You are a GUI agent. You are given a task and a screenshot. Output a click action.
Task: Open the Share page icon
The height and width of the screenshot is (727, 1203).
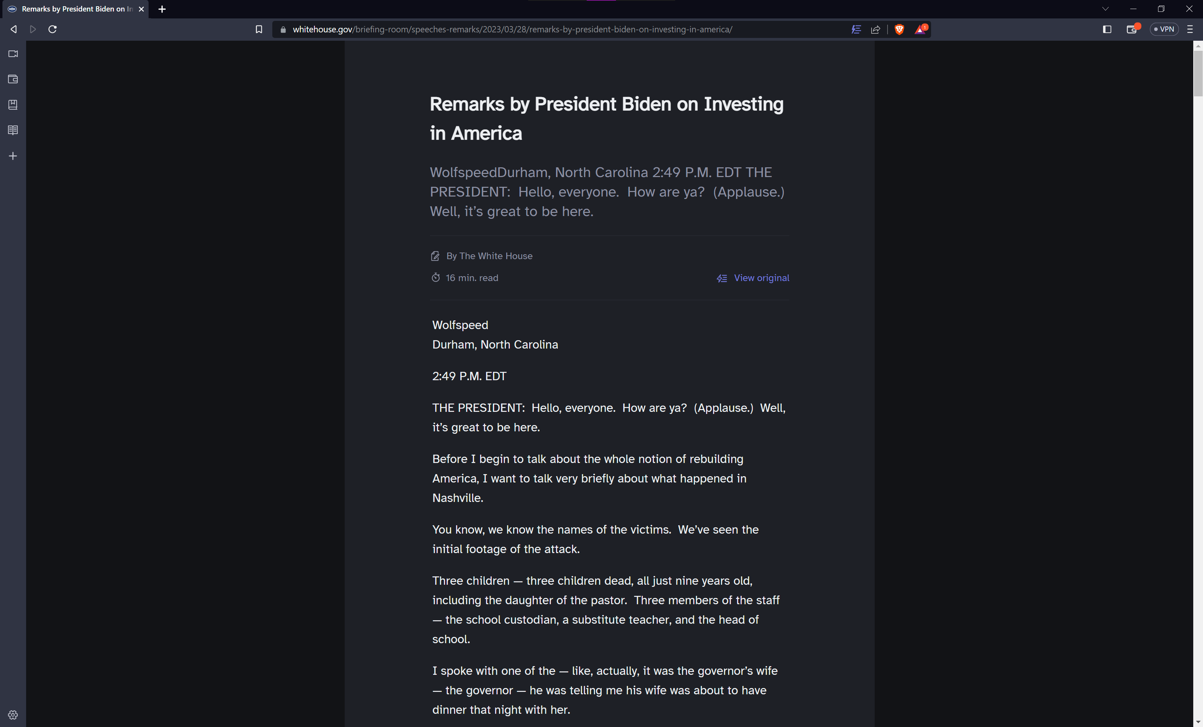point(875,29)
